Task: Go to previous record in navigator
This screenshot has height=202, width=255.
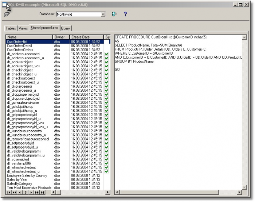Action: coord(20,193)
